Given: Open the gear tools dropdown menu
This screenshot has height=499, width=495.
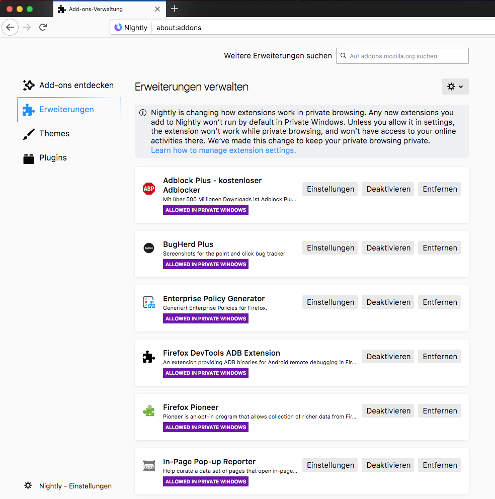Looking at the screenshot, I should pyautogui.click(x=455, y=87).
